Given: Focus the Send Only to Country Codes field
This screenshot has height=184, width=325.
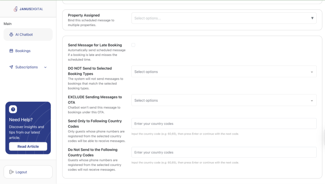Looking at the screenshot, I should point(224,124).
